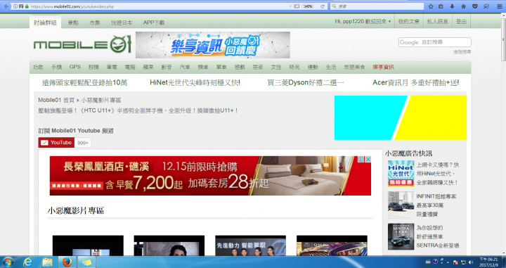Select the 景點 tab

pyautogui.click(x=73, y=23)
